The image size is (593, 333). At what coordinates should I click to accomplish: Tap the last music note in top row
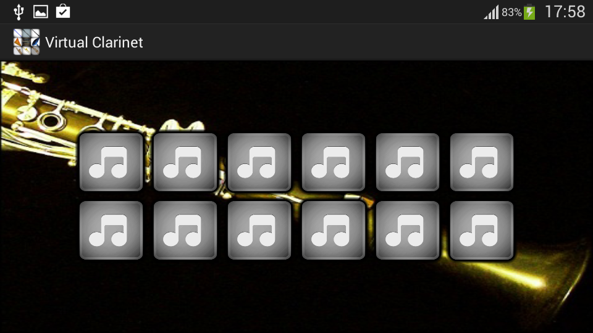tap(482, 162)
